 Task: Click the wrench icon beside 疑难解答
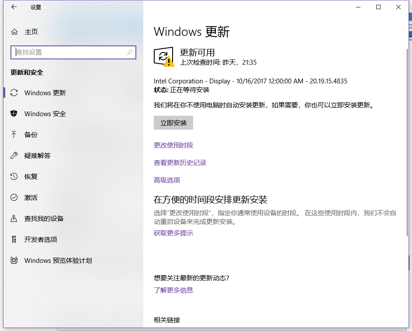pos(14,155)
